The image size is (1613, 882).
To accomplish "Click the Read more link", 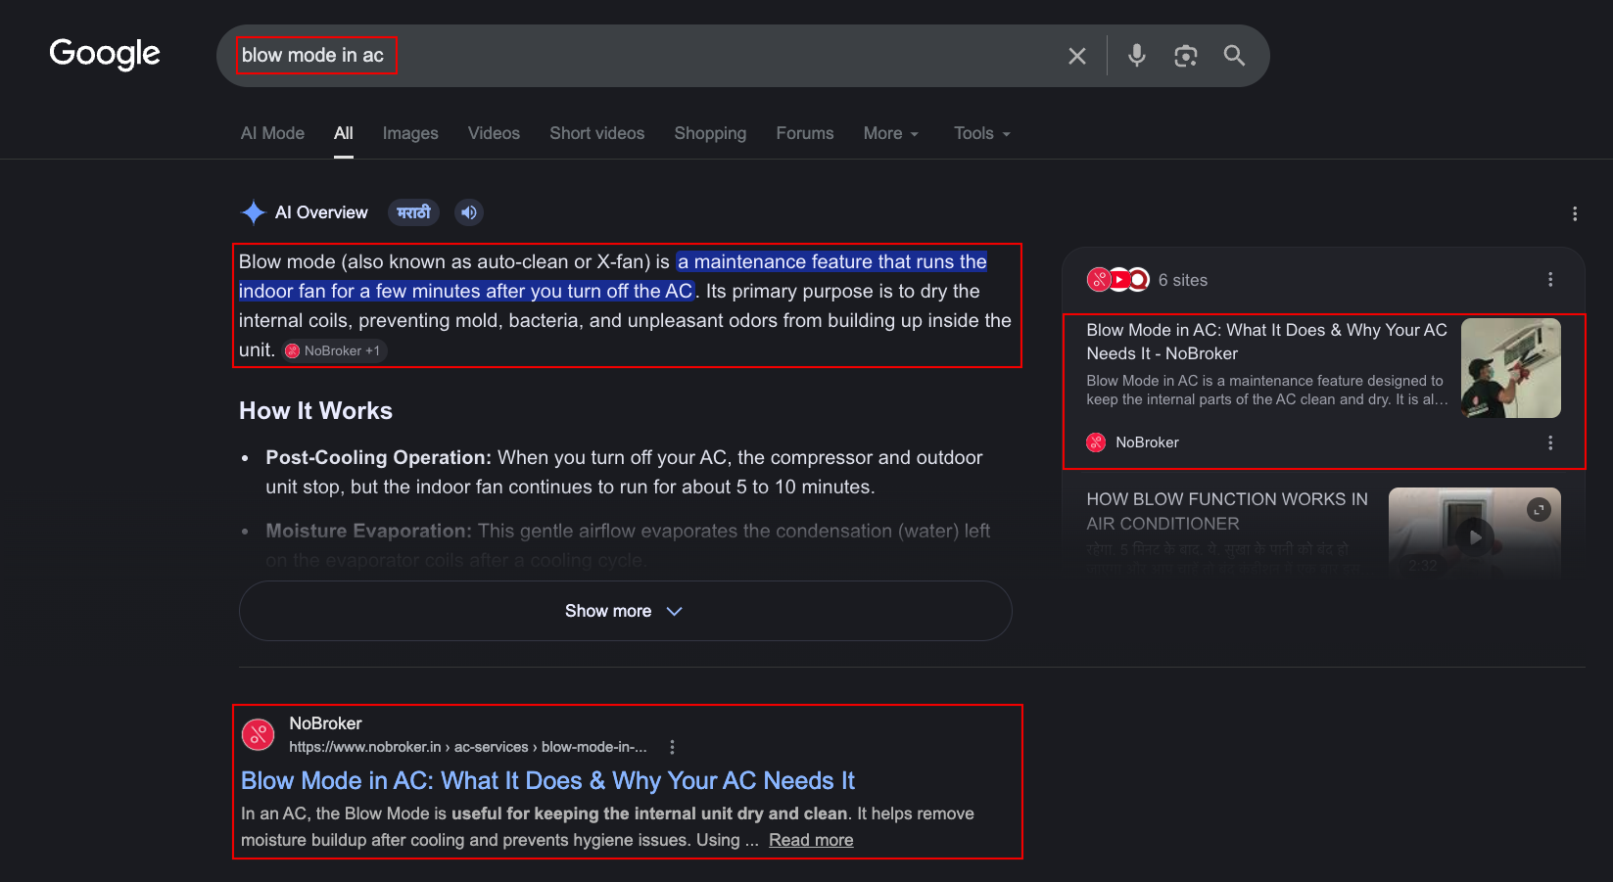I will tap(811, 840).
